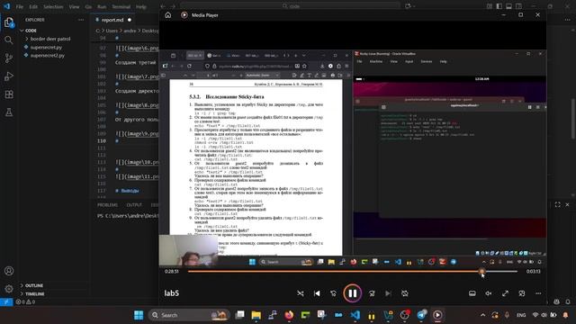Screen dimensions: 576x324
Task: Open the Run and Debug view
Action: (9, 76)
